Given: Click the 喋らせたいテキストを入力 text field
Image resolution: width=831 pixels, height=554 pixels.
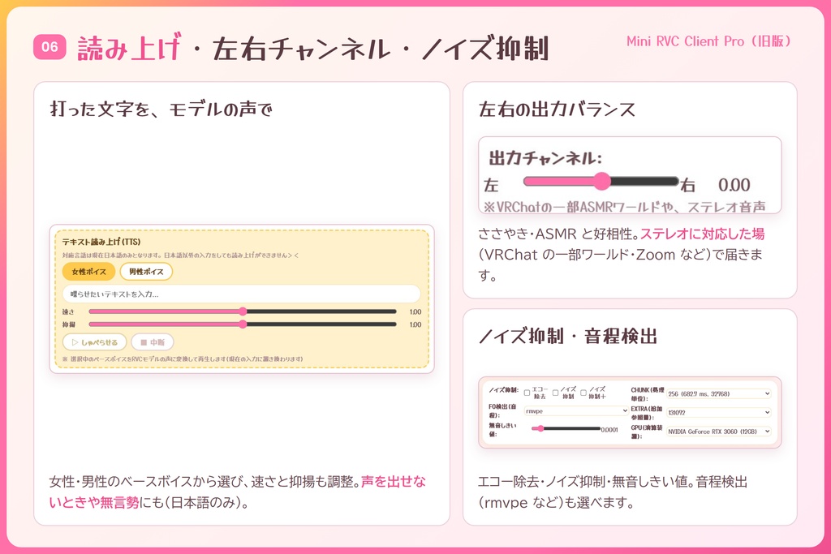Looking at the screenshot, I should coord(241,294).
